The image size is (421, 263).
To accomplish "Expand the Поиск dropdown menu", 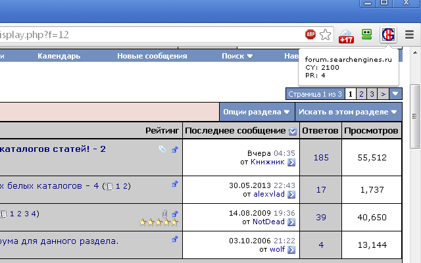I will [x=237, y=56].
